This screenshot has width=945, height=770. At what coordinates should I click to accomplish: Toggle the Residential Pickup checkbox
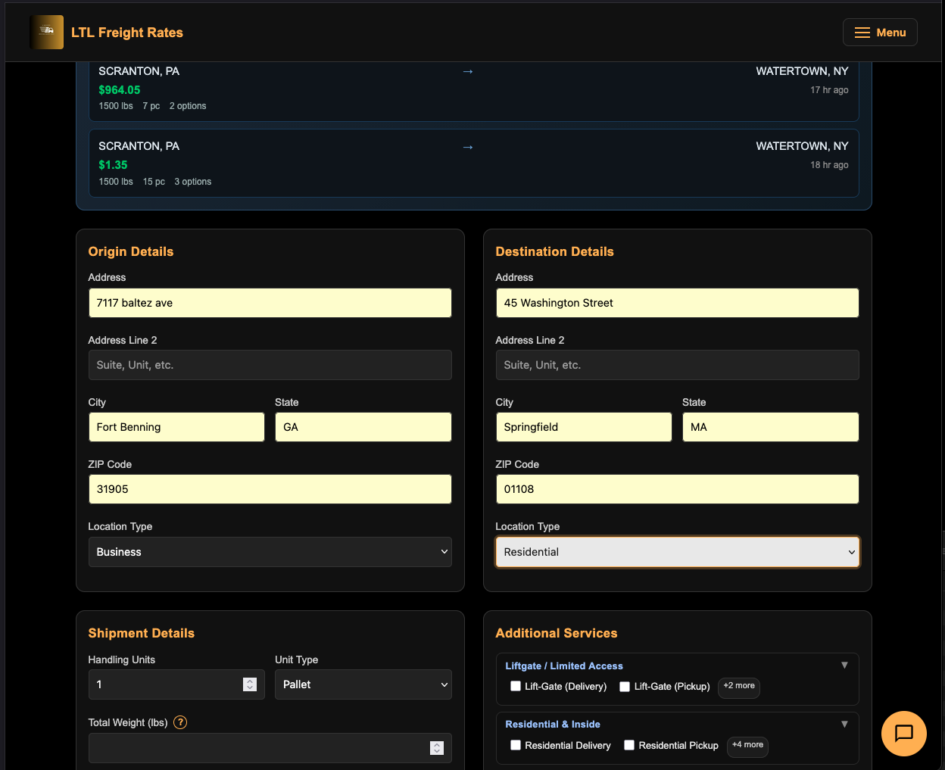click(629, 745)
